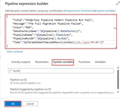The image size is (121, 109).
Task: Click scroll down arrow of variables list
Action: point(118,92)
